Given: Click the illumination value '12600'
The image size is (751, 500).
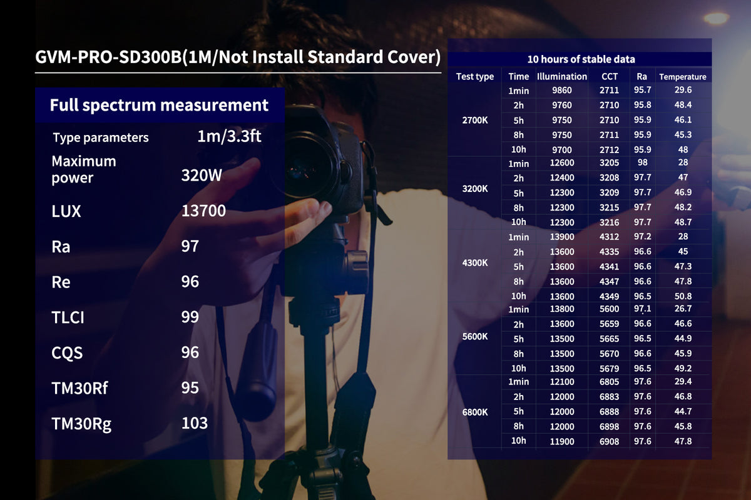Looking at the screenshot, I should coord(562,164).
